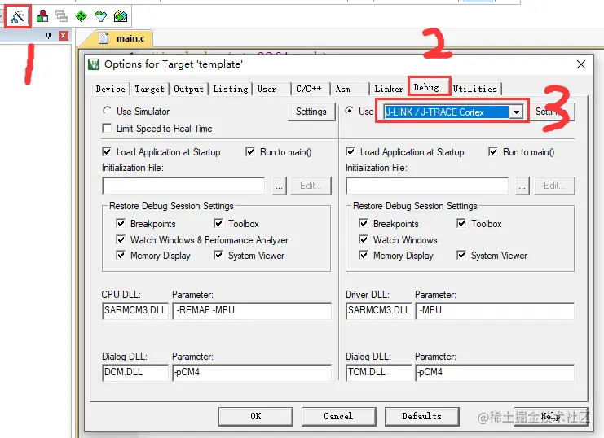Toggle hardware Memory Display checkbox
This screenshot has height=438, width=604.
point(364,255)
